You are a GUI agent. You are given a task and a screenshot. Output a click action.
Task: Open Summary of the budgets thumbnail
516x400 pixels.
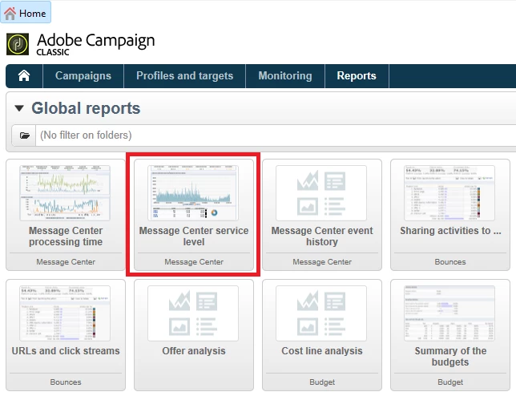[x=449, y=313]
